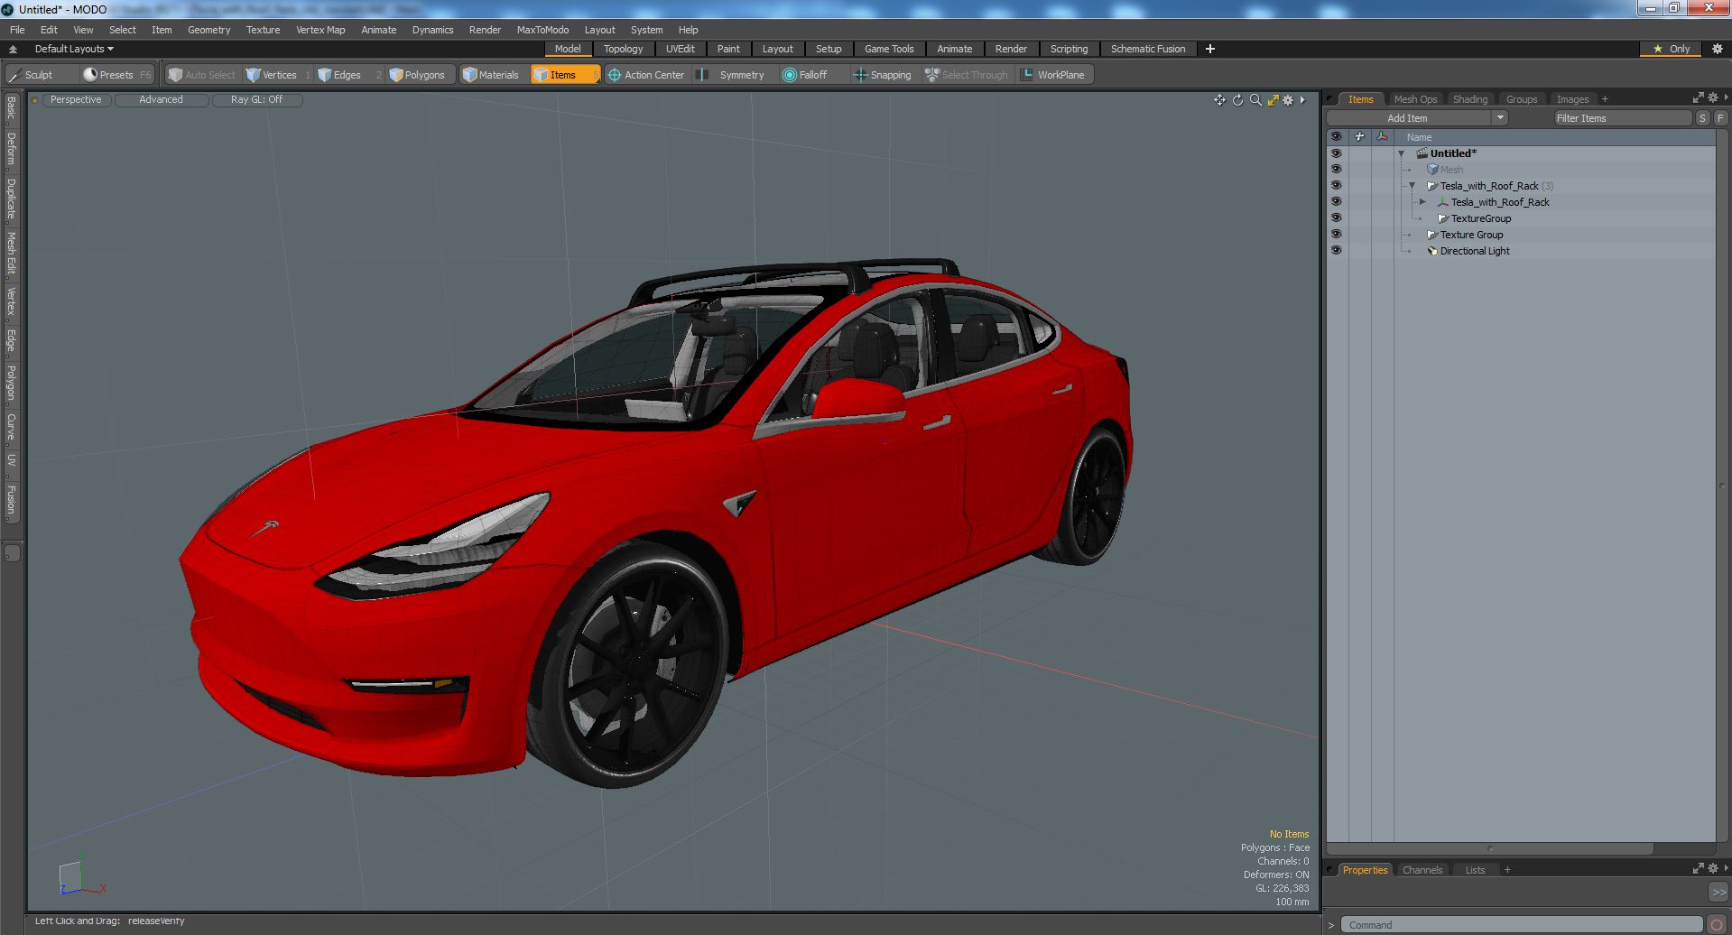Screen dimensions: 1732x935
Task: Expand the viewport options arrow
Action: point(1302,100)
